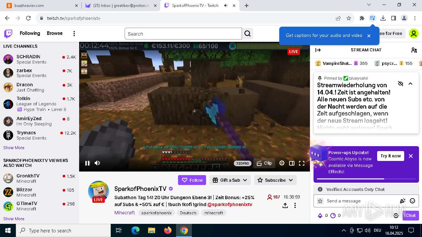Viewport: 422px width, 237px height.
Task: Create a Clip of the stream
Action: click(264, 163)
